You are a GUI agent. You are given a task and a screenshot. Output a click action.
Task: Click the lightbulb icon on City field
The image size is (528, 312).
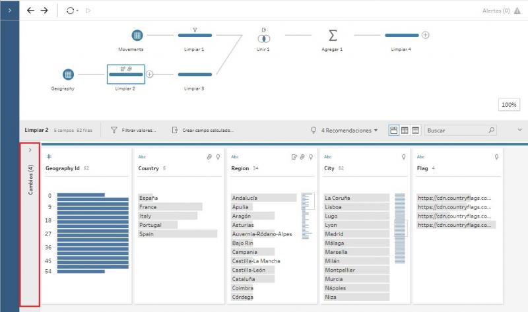403,157
